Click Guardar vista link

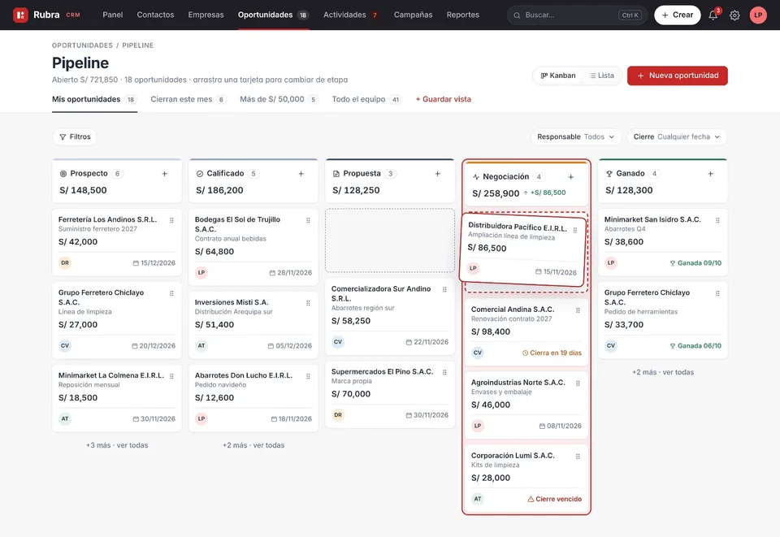(444, 99)
